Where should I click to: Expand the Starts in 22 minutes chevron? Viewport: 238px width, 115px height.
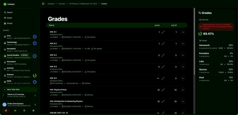point(35,95)
